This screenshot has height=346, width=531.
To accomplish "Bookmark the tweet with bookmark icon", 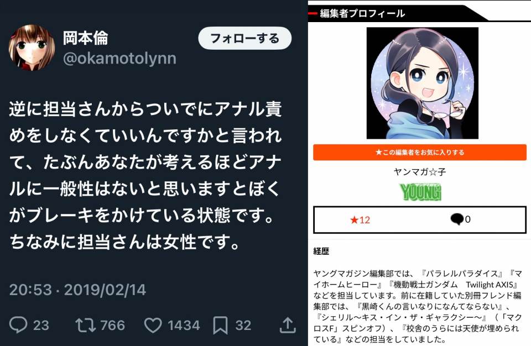I will tap(221, 326).
